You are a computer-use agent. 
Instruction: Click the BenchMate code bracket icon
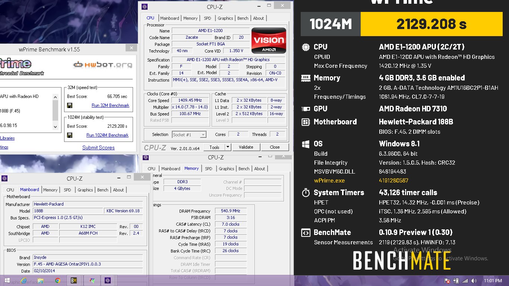pos(306,232)
